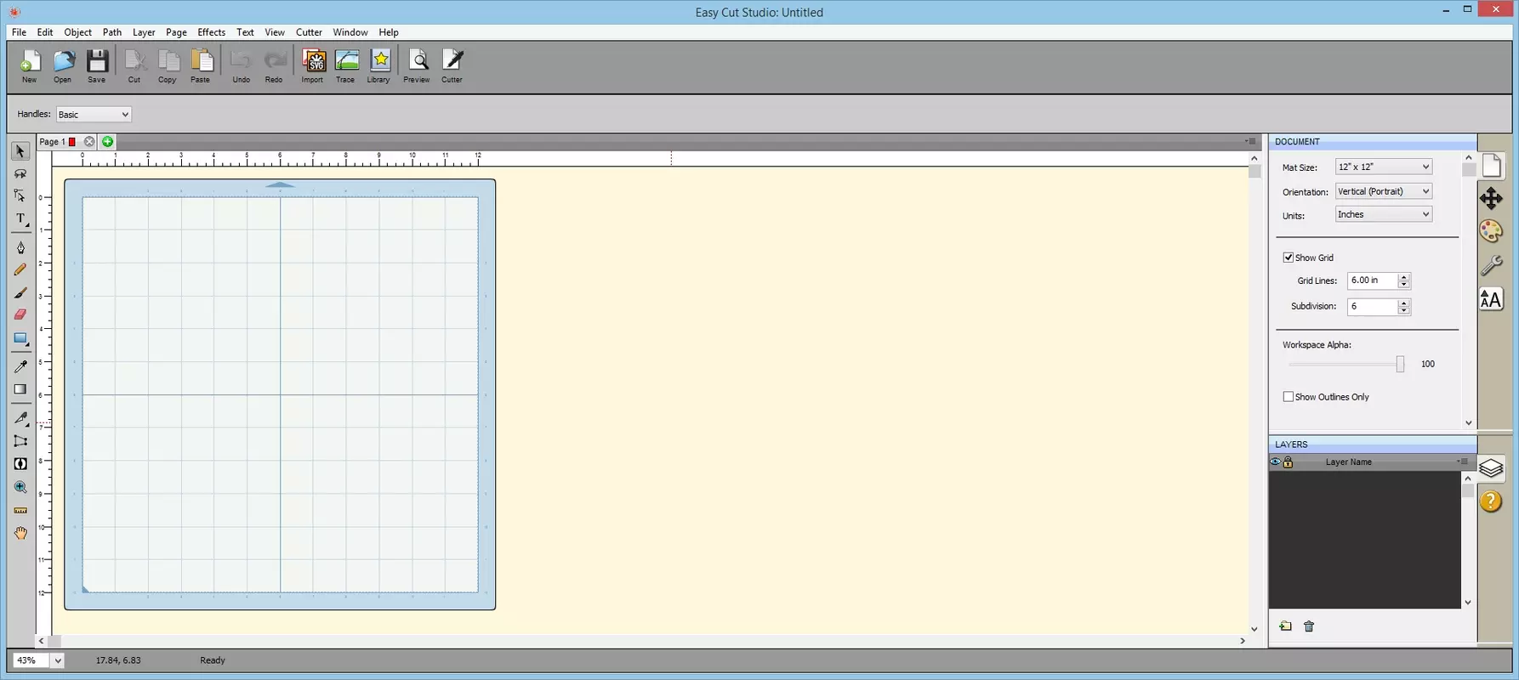The image size is (1519, 680).
Task: Click the Import SVG toolbar button
Action: point(313,66)
